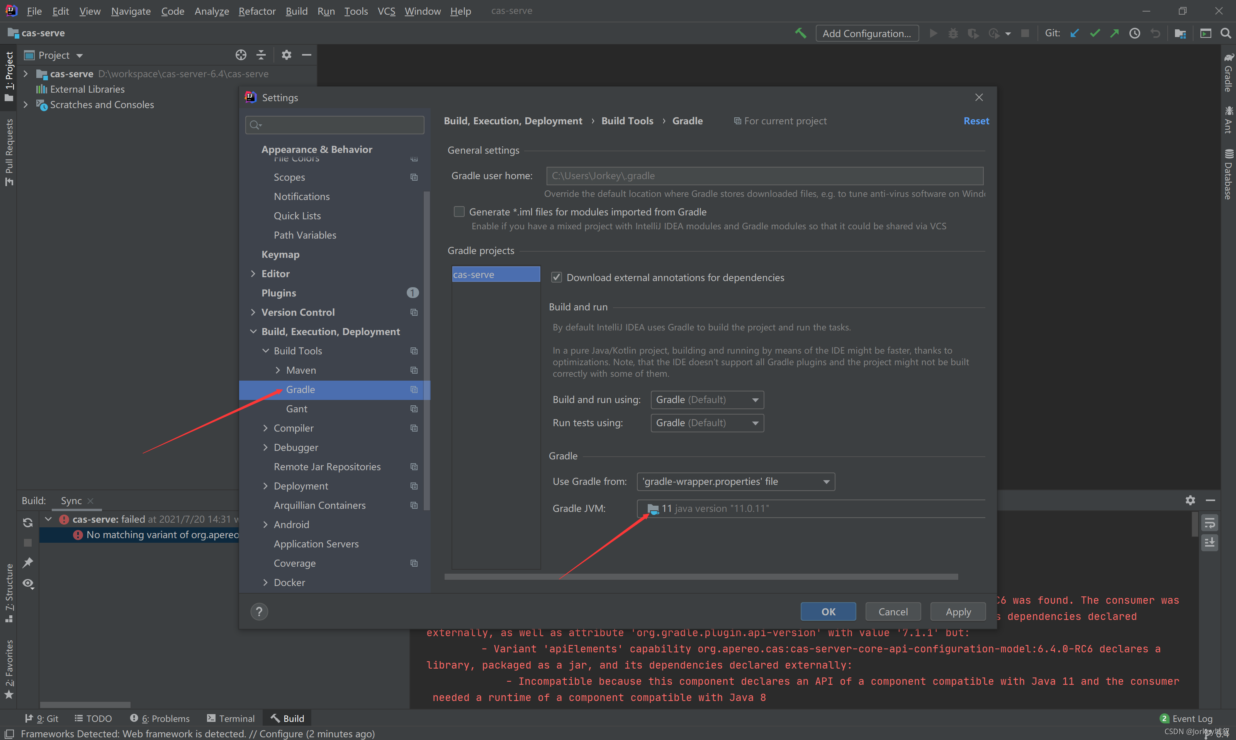Screen dimensions: 1236x740
Task: Expand Scratches and Consoles node
Action: click(x=25, y=104)
